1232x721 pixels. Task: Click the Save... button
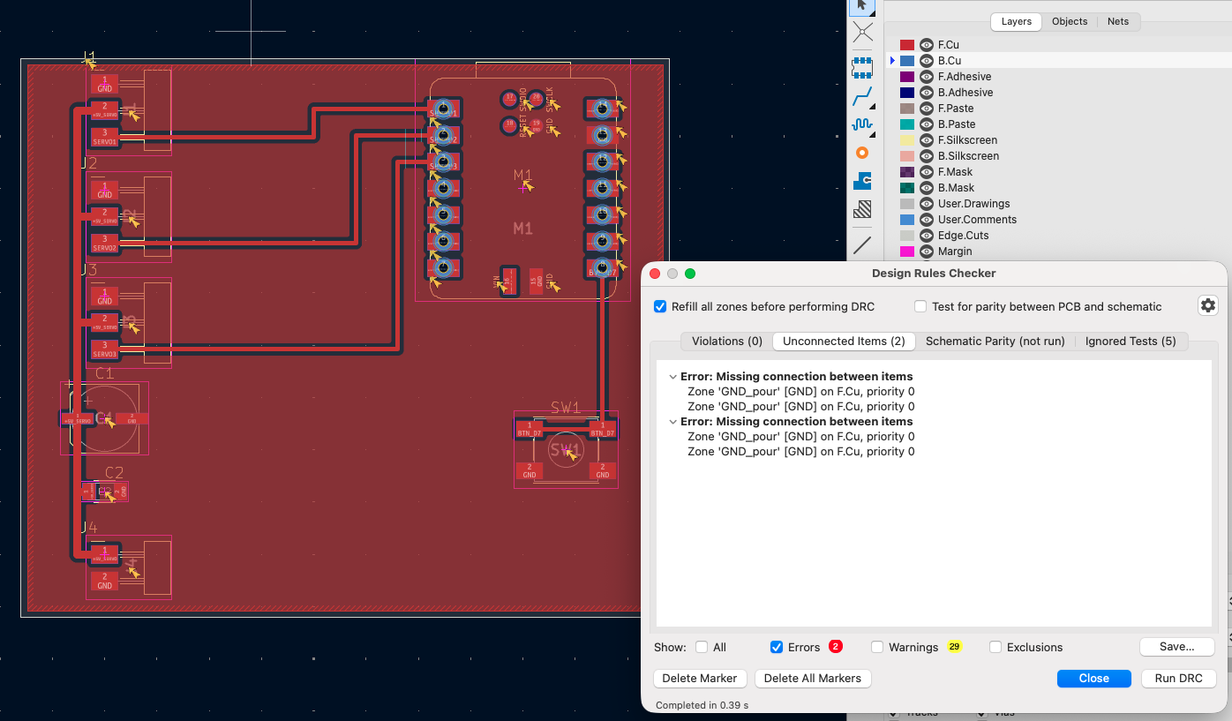pos(1176,647)
